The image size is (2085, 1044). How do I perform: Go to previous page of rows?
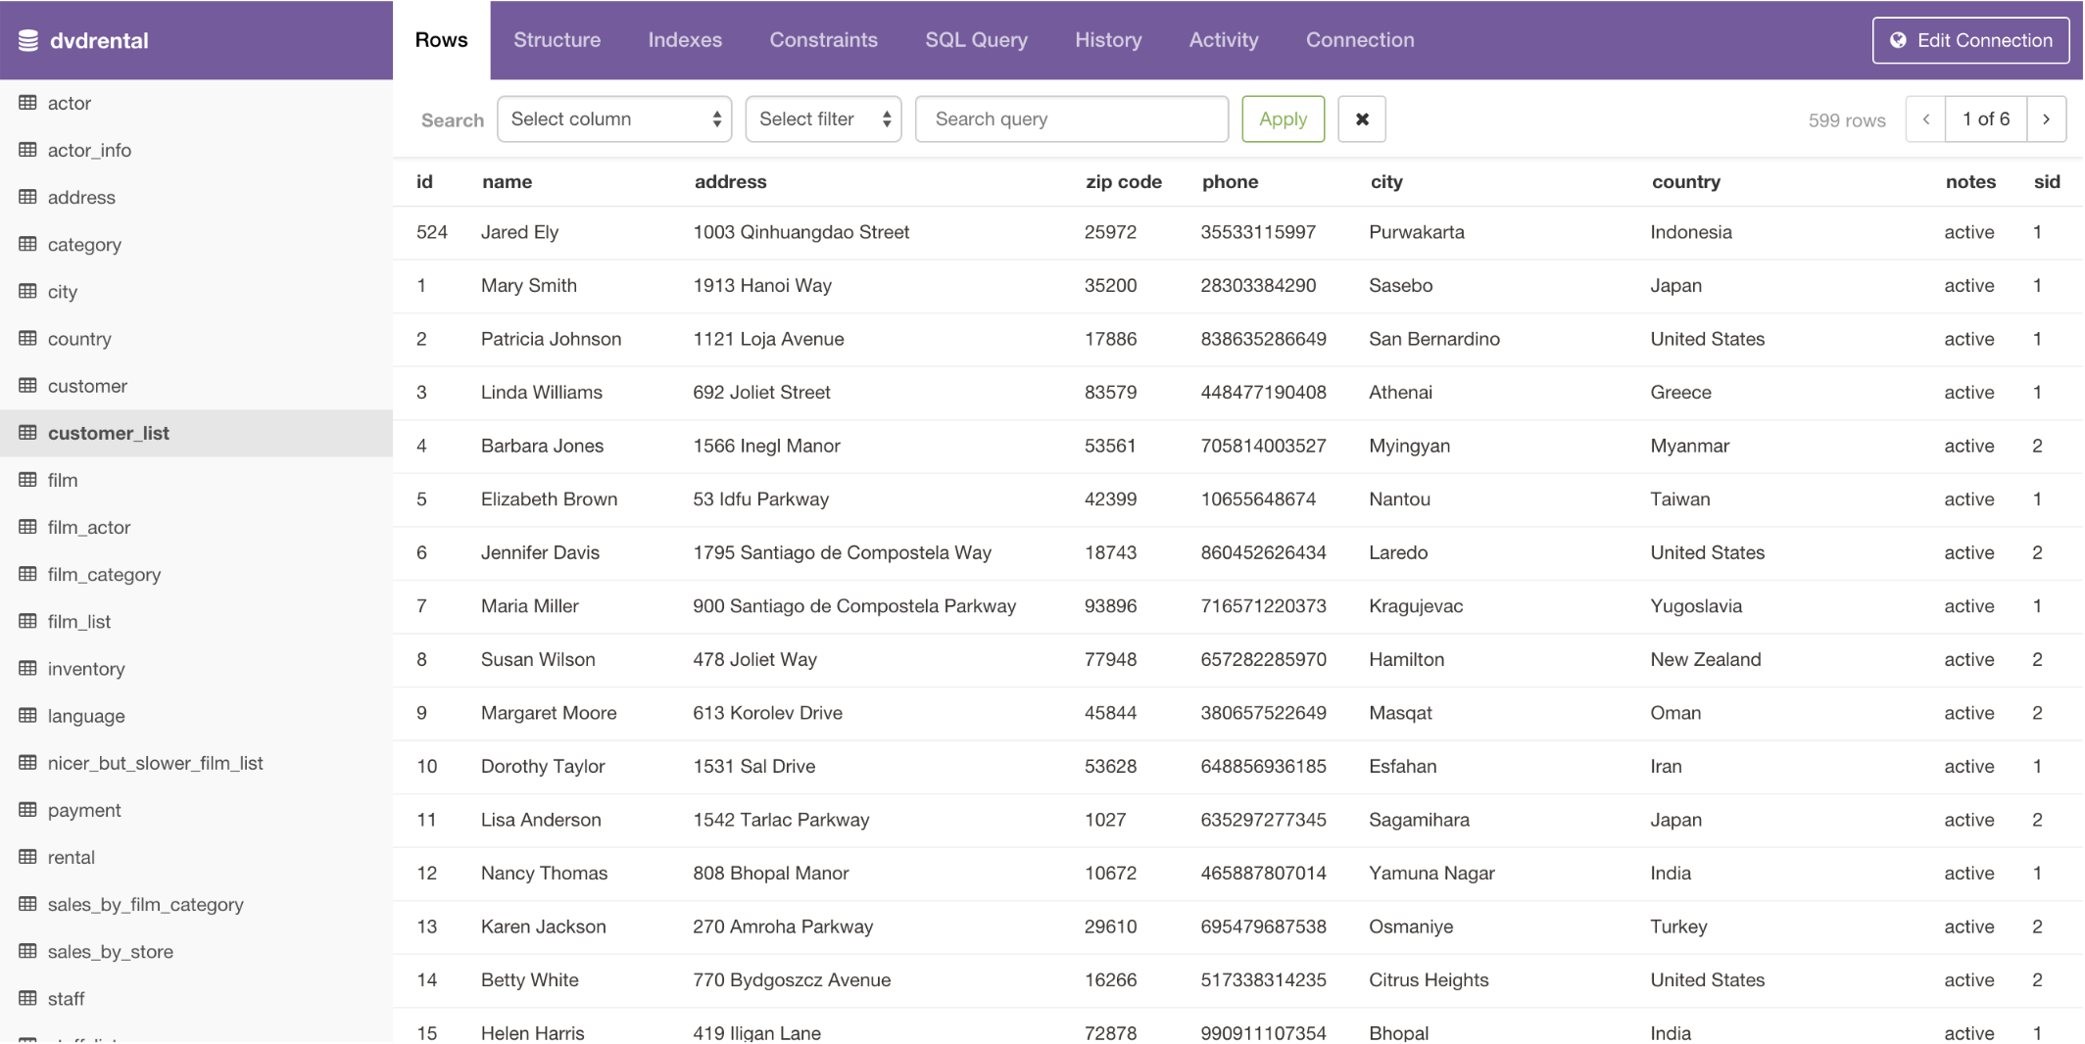click(1925, 119)
